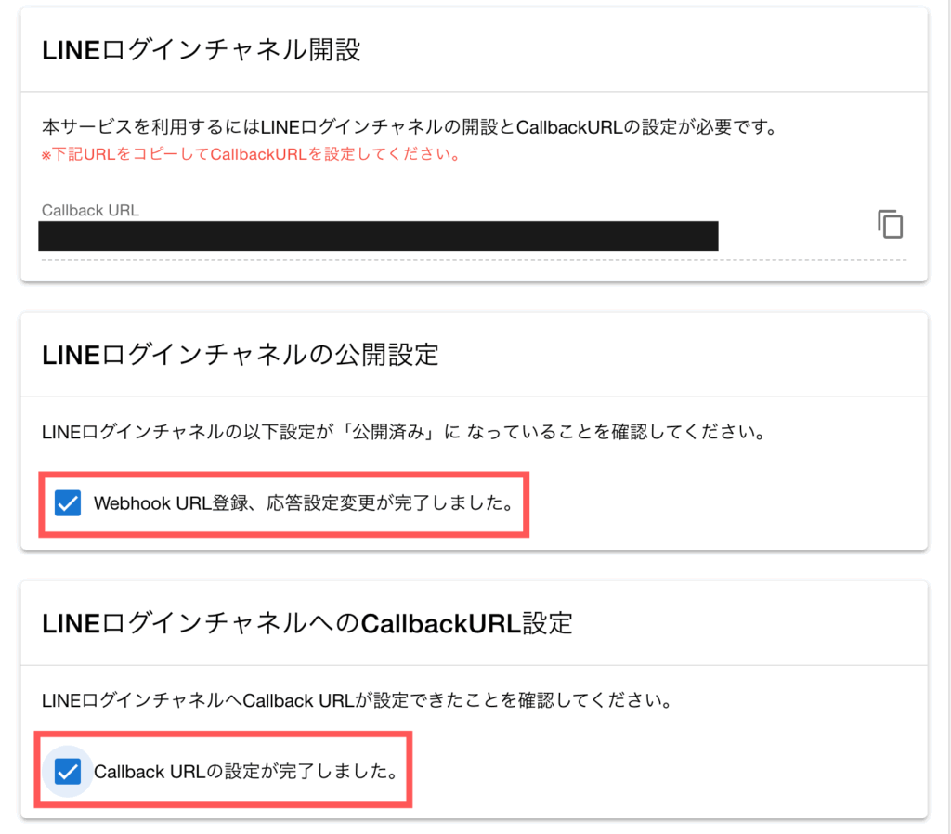Screen dimensions: 951x834
Task: Click the LINEログインチャネル開設 heading
Action: 201,50
